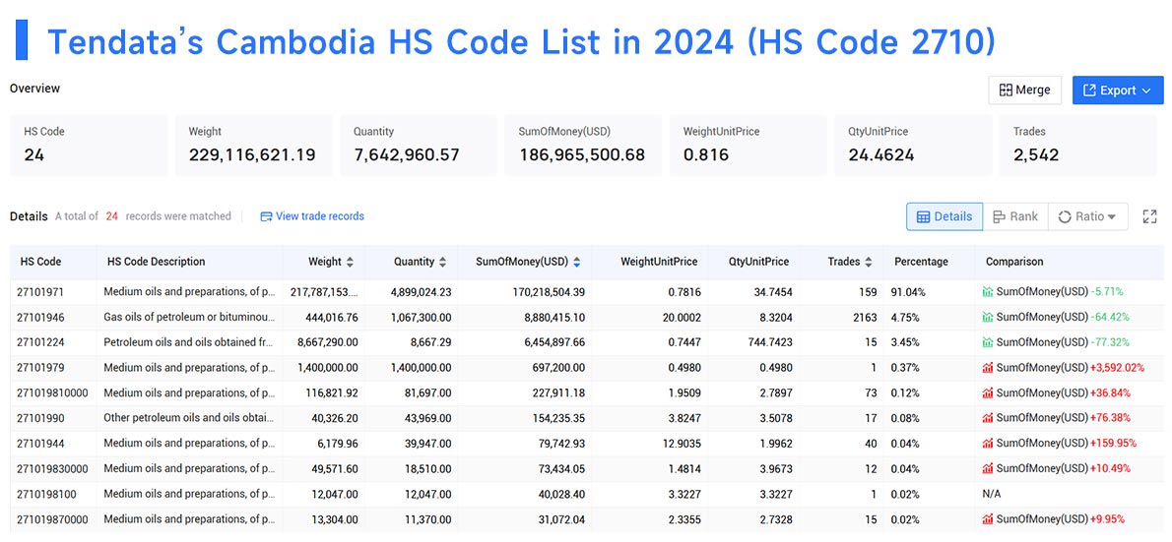Select HS Code cell 2710198100
The image size is (1172, 542).
point(46,494)
